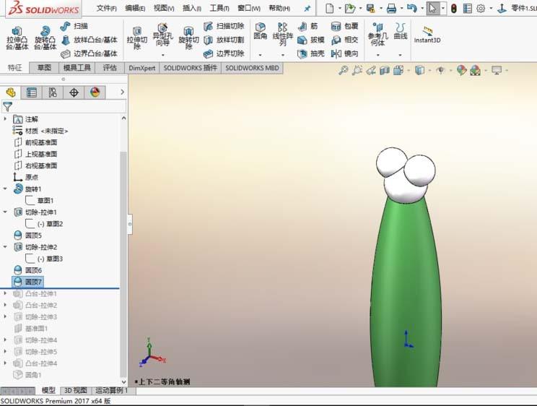This screenshot has height=406, width=537.
Task: Select the 圆顶7 dome feature
Action: (27, 282)
